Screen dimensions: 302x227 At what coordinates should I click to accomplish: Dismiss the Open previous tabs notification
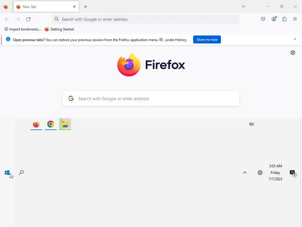point(295,39)
